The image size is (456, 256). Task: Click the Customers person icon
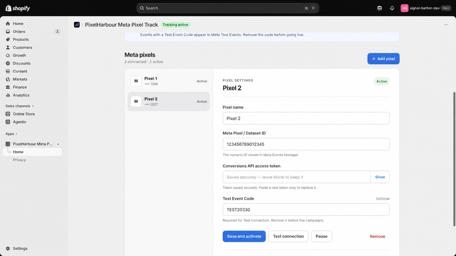(8, 48)
